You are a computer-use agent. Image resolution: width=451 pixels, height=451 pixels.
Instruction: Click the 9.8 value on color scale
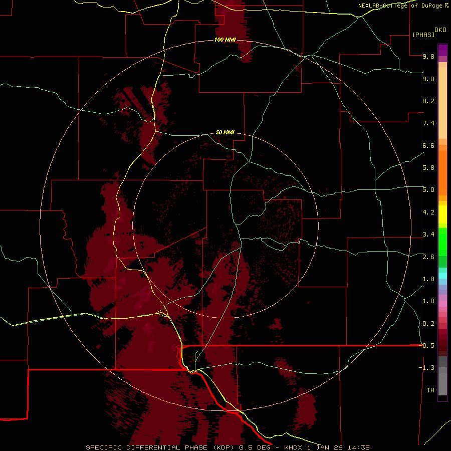428,56
